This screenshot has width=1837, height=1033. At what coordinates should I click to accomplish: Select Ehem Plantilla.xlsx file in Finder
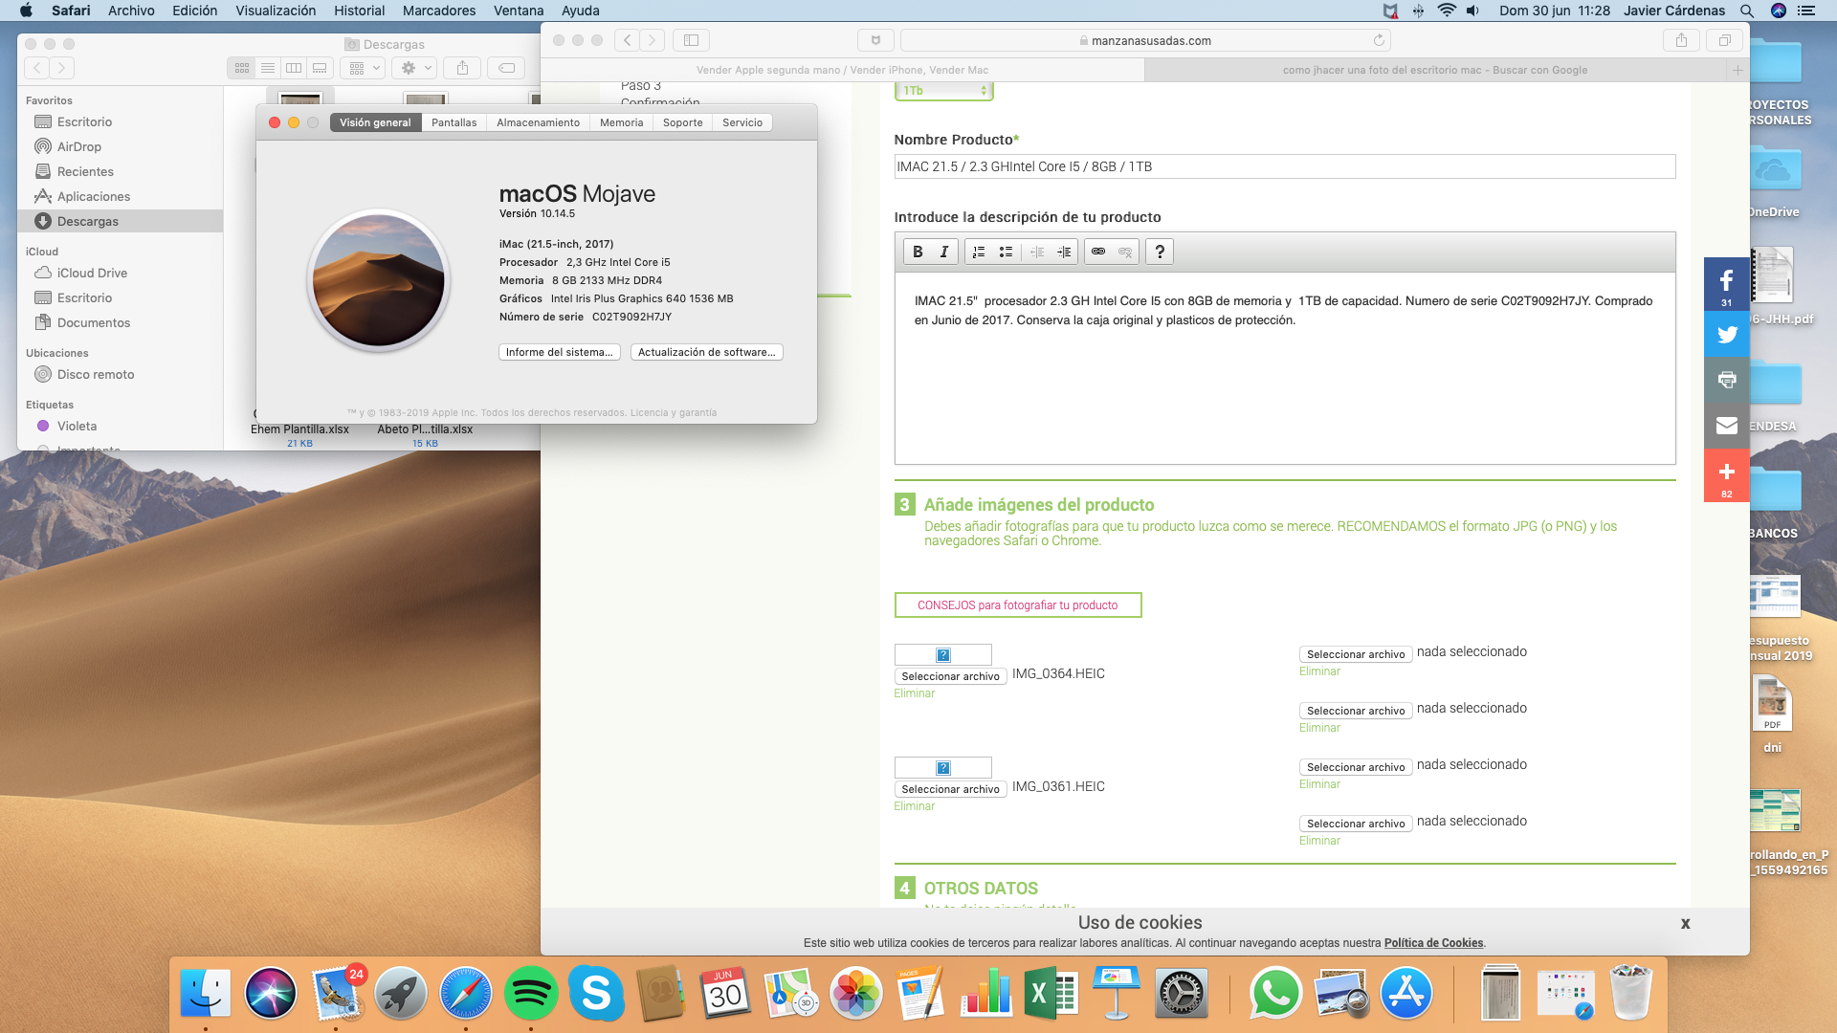pos(299,429)
